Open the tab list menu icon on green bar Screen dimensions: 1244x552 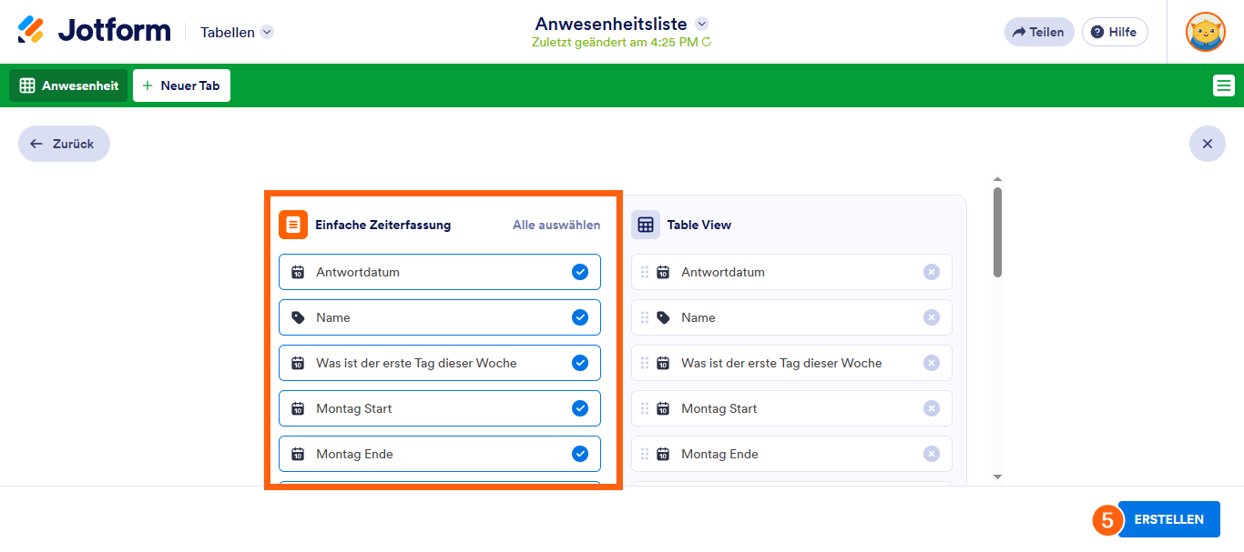1223,85
